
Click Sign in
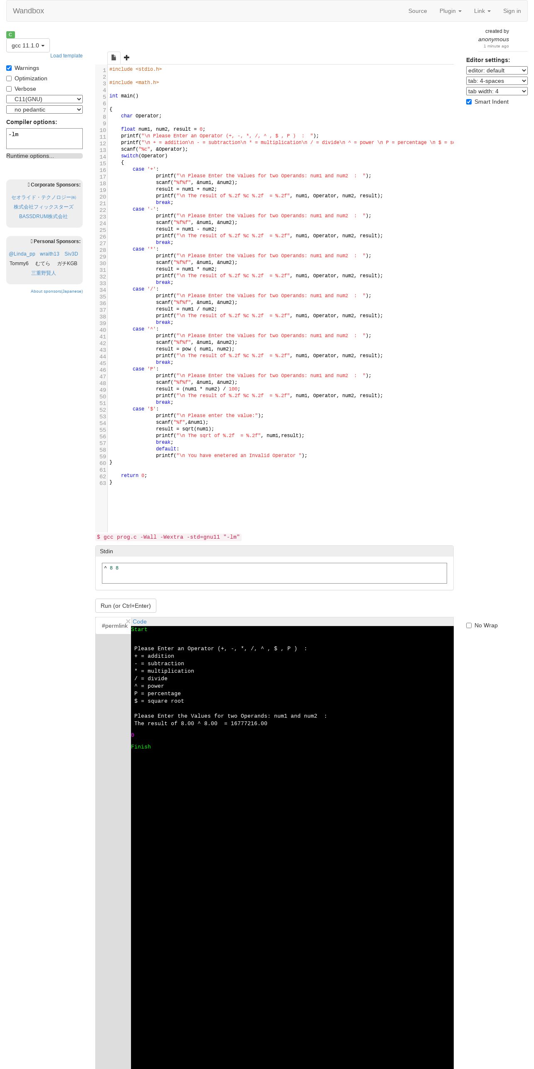click(512, 11)
